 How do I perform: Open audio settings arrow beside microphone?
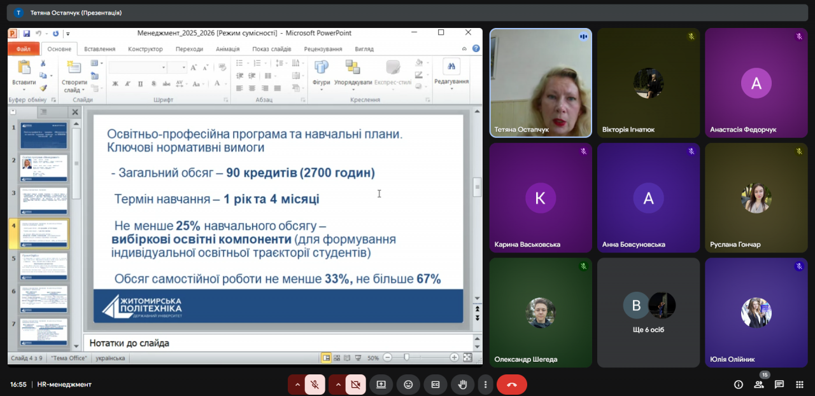pos(297,385)
